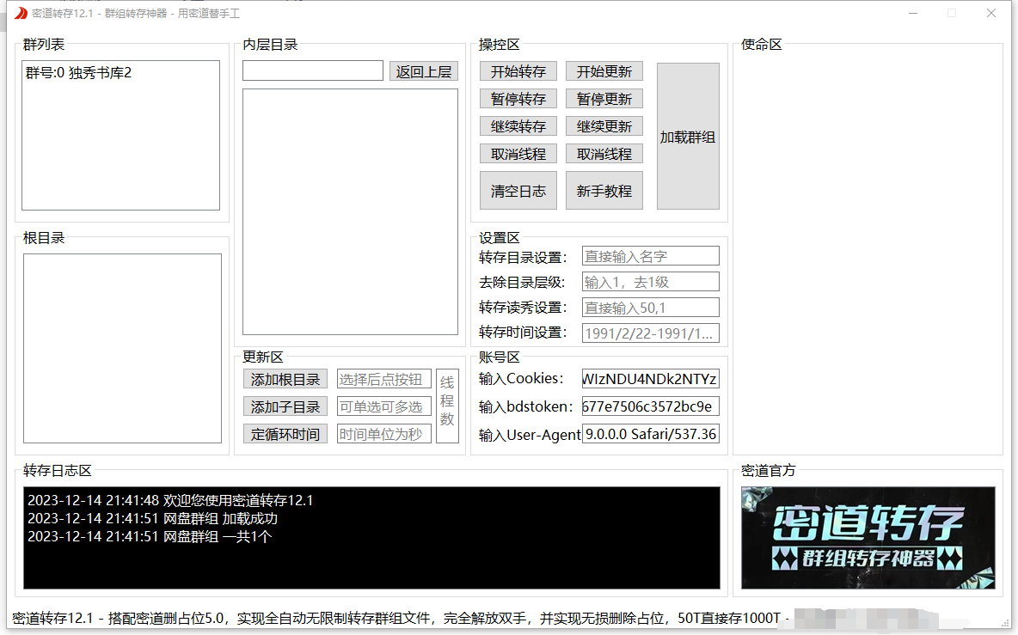Focus the 去除目录层级 input field
The width and height of the screenshot is (1018, 635).
[x=651, y=282]
